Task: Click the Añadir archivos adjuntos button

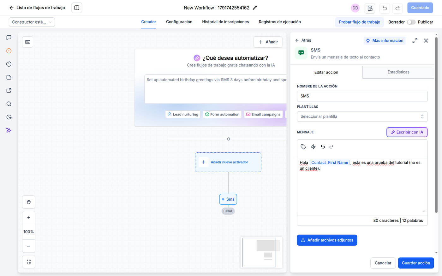Action: point(327,240)
